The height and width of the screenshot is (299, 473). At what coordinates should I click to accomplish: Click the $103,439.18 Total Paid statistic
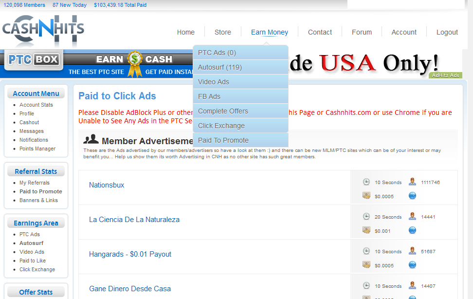pos(120,5)
